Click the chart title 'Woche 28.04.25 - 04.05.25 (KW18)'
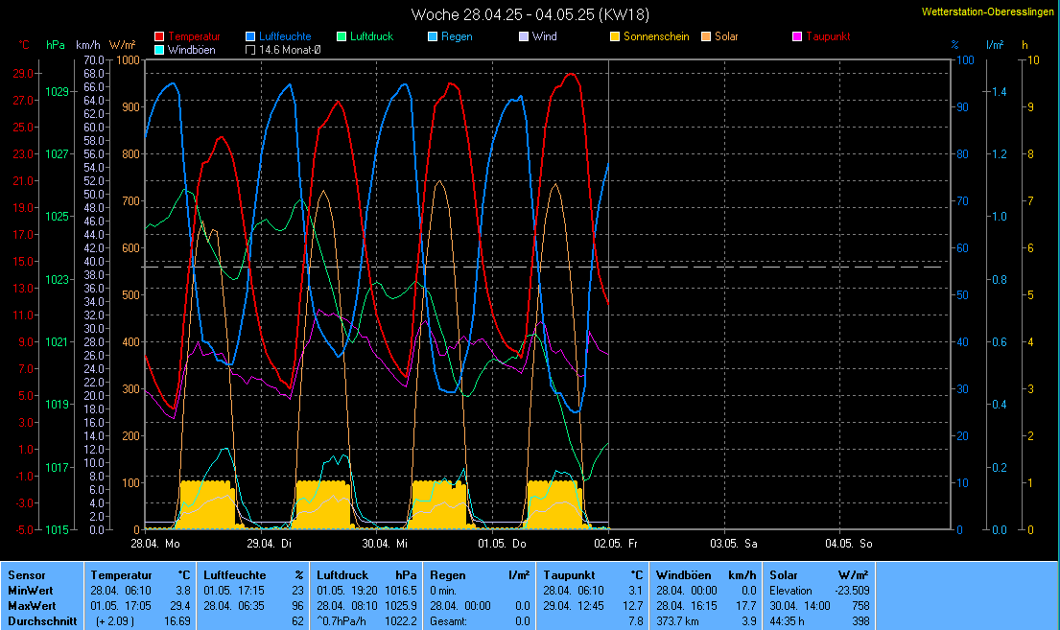1060x630 pixels. (x=530, y=14)
